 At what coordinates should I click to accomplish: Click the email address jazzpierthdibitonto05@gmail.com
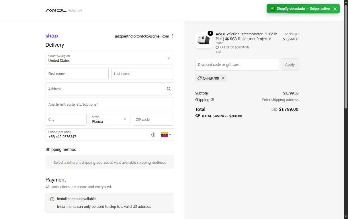click(x=142, y=36)
